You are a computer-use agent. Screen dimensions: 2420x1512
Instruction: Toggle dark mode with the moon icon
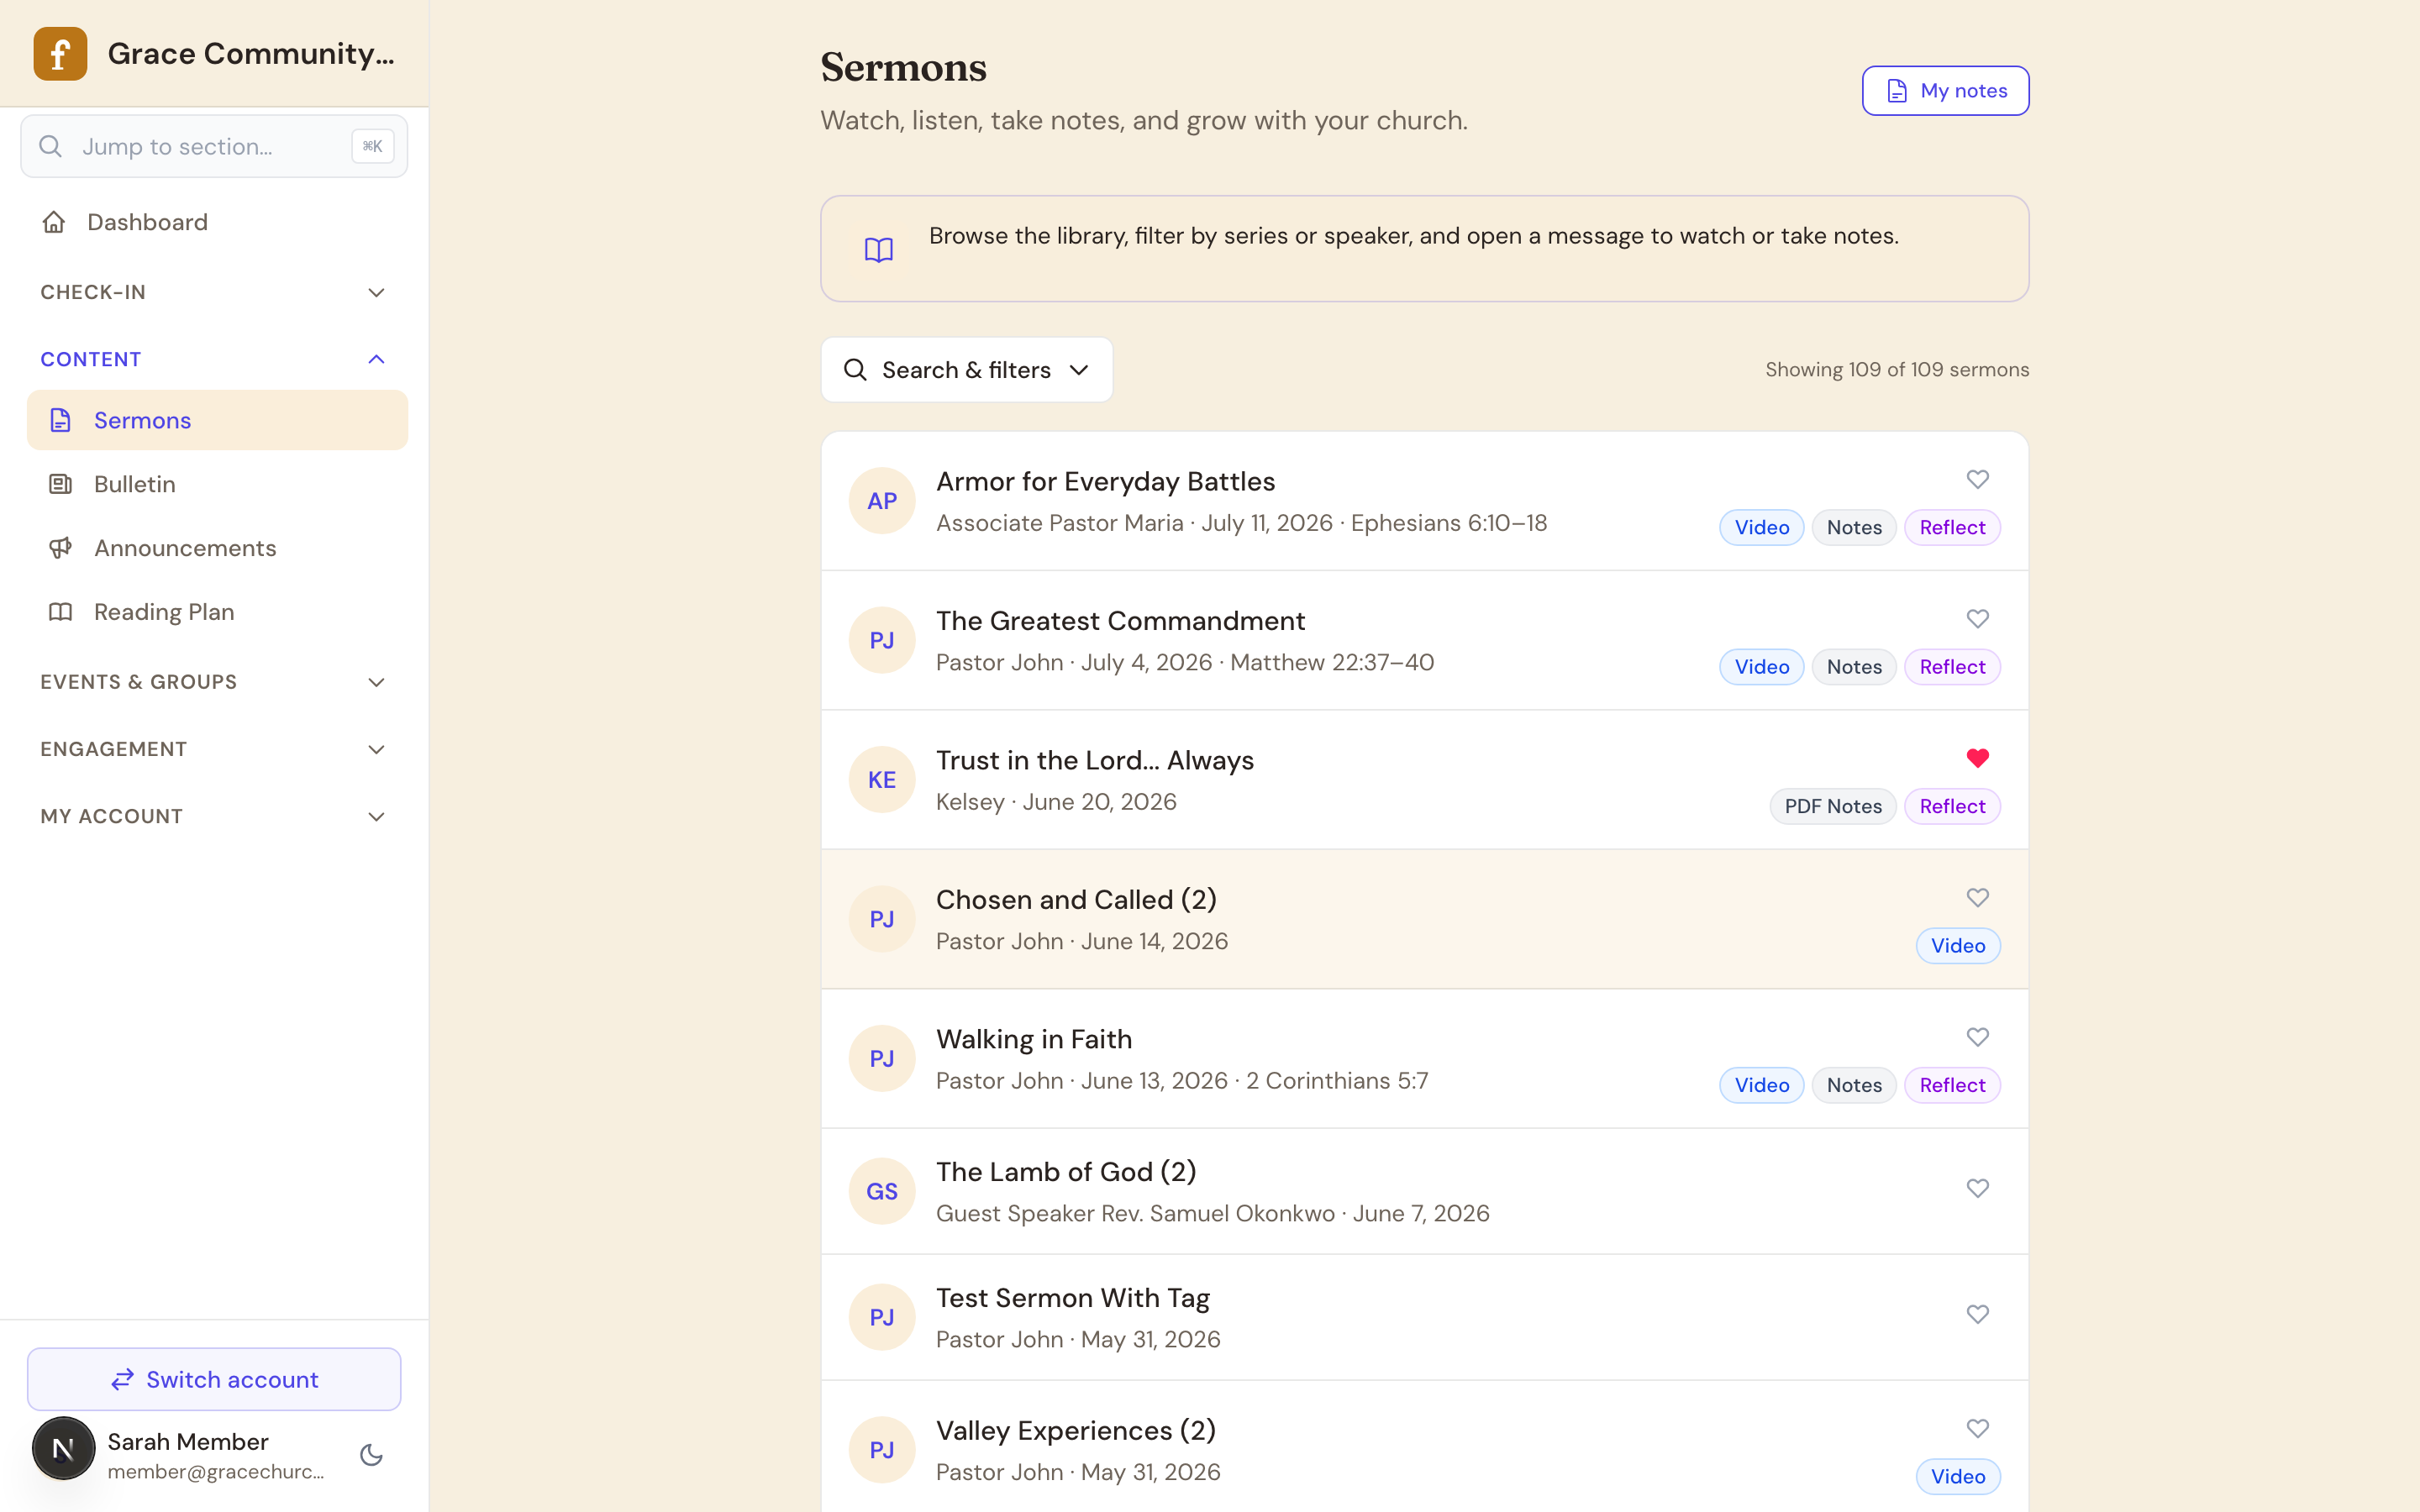click(372, 1454)
